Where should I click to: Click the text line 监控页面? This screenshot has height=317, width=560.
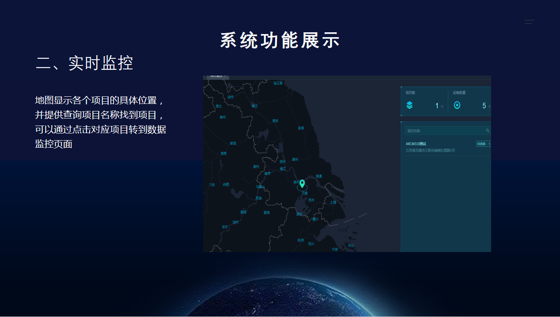pyautogui.click(x=53, y=144)
